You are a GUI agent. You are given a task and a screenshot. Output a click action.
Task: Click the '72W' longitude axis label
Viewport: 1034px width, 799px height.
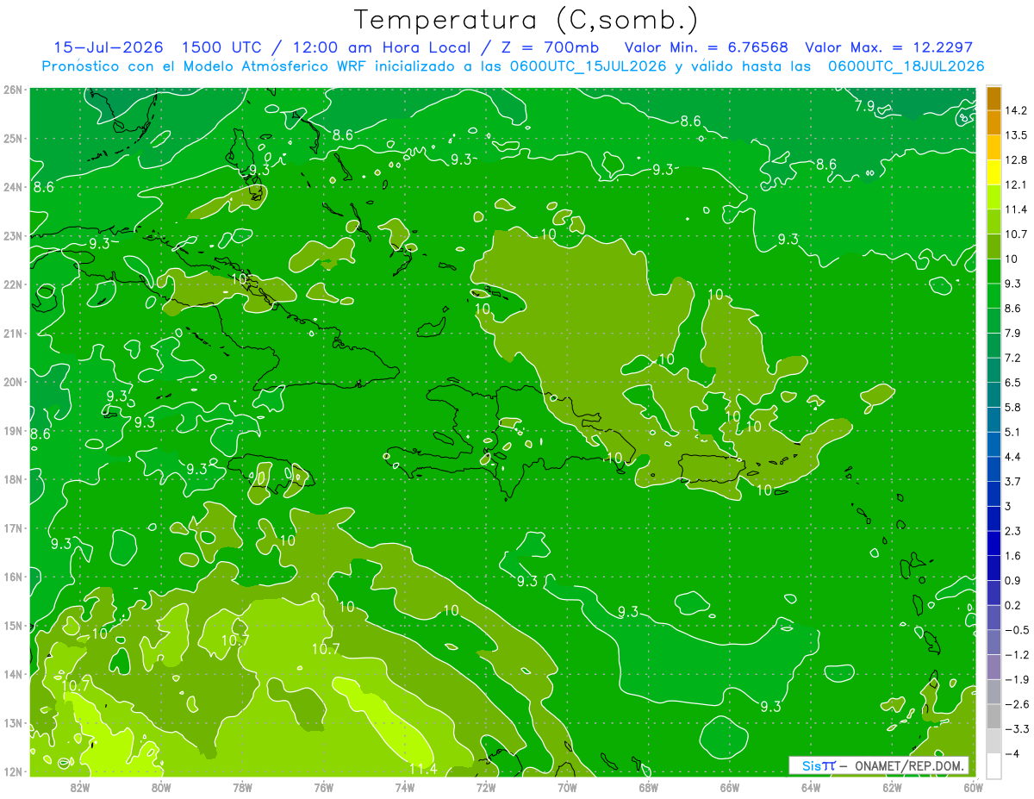point(486,786)
